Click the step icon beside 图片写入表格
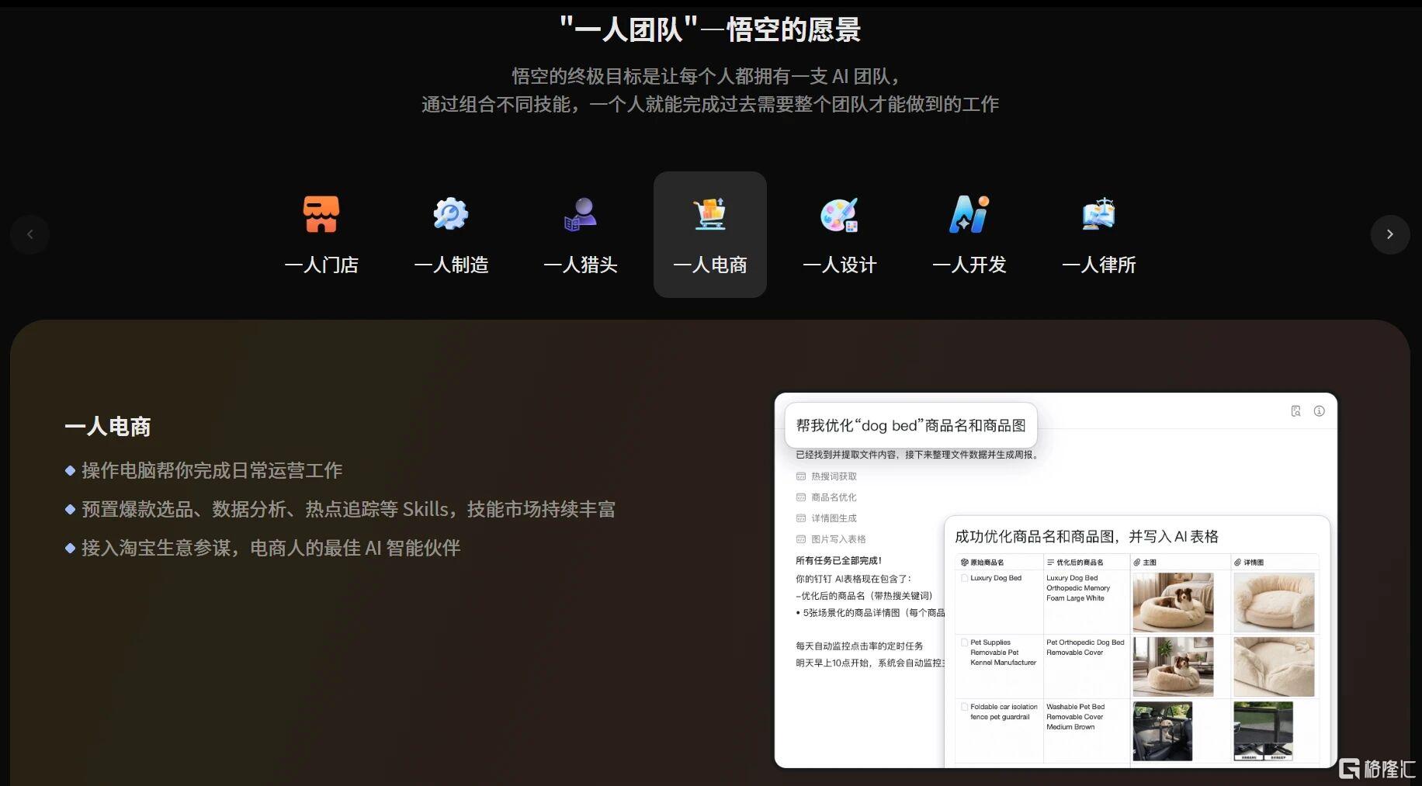The image size is (1422, 786). 801,539
